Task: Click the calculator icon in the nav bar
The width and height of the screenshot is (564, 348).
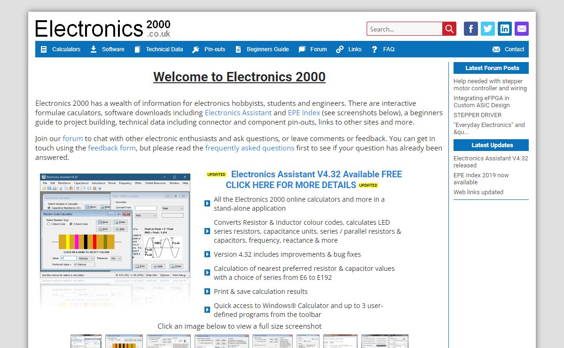Action: (44, 49)
